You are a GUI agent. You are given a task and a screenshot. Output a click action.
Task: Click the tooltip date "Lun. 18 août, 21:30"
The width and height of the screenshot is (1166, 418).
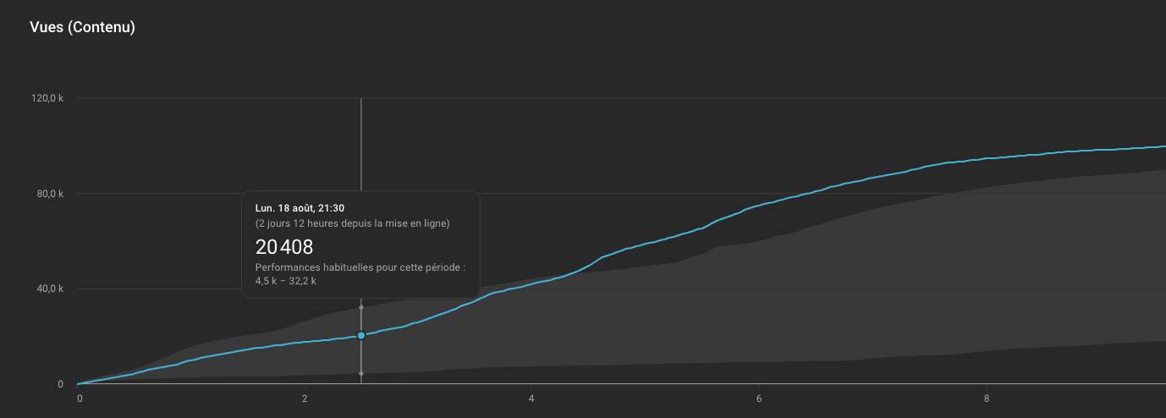click(300, 208)
